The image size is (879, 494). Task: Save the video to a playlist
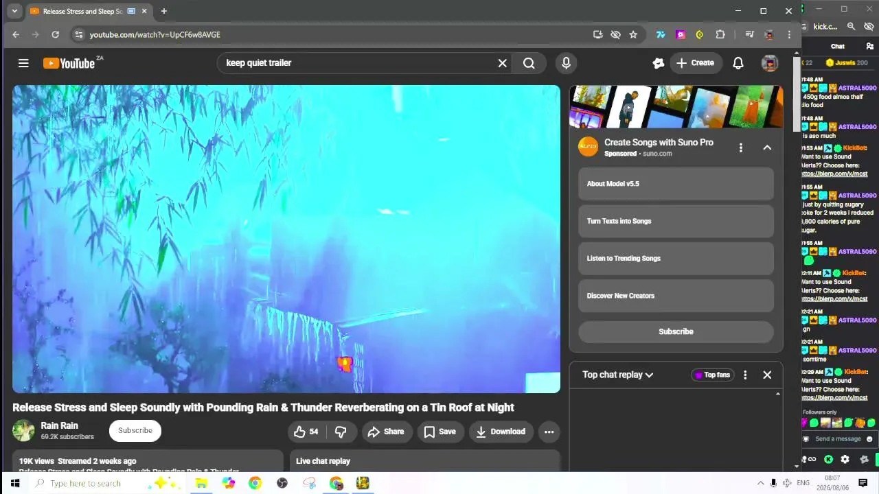pos(439,432)
